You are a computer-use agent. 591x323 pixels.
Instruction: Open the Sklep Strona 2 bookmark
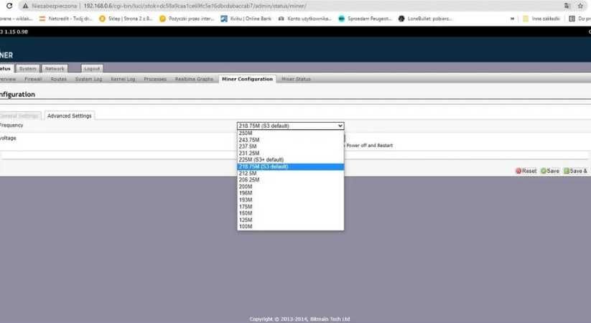point(126,19)
